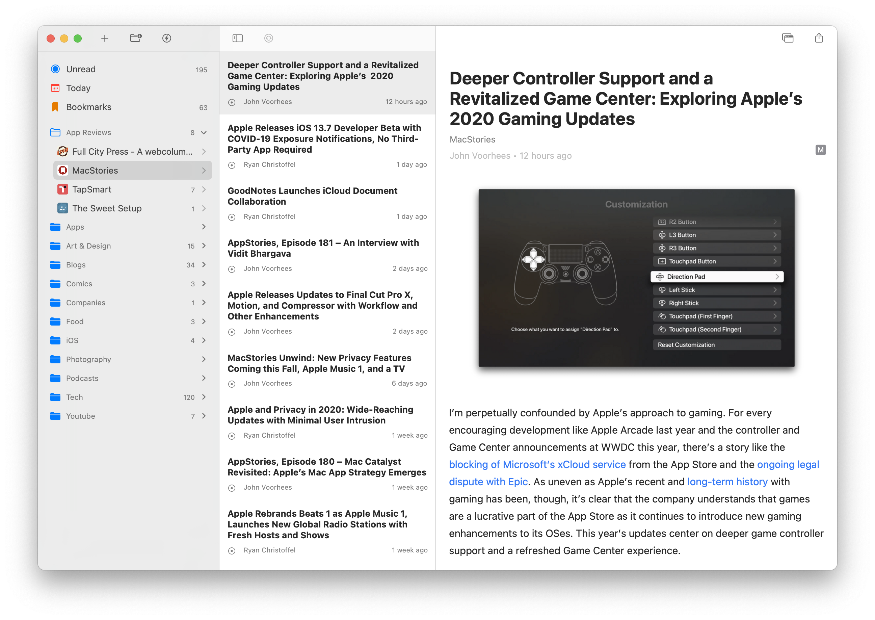This screenshot has height=620, width=875.
Task: Open 'AppStories, Episode 181' article
Action: pos(327,255)
